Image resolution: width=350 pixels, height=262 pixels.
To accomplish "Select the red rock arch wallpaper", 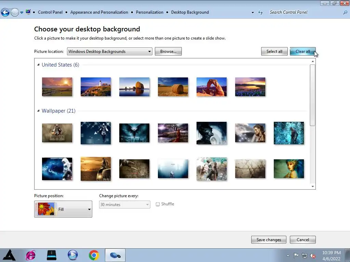I will [212, 87].
